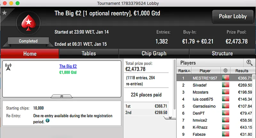Click the favorite star icon
The height and width of the screenshot is (138, 256).
pyautogui.click(x=4, y=13)
